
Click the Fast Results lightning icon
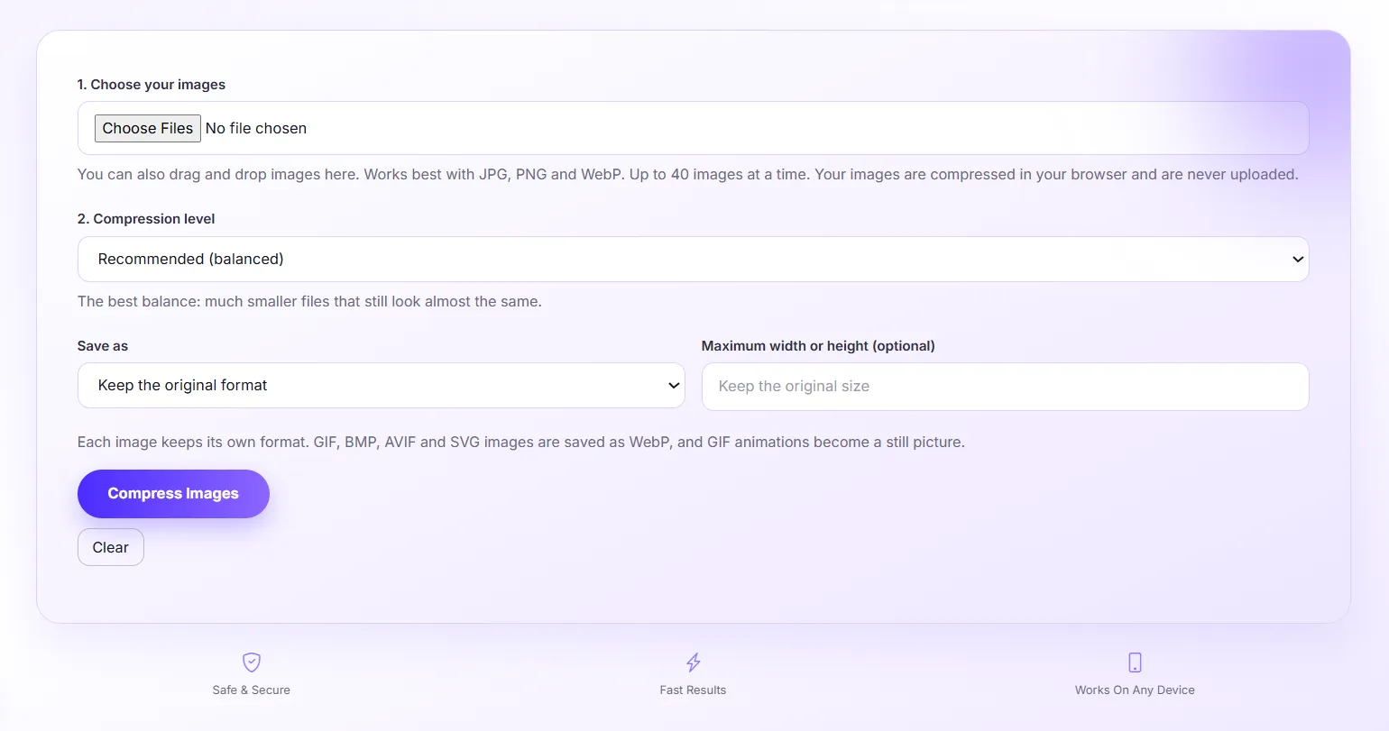click(x=693, y=662)
